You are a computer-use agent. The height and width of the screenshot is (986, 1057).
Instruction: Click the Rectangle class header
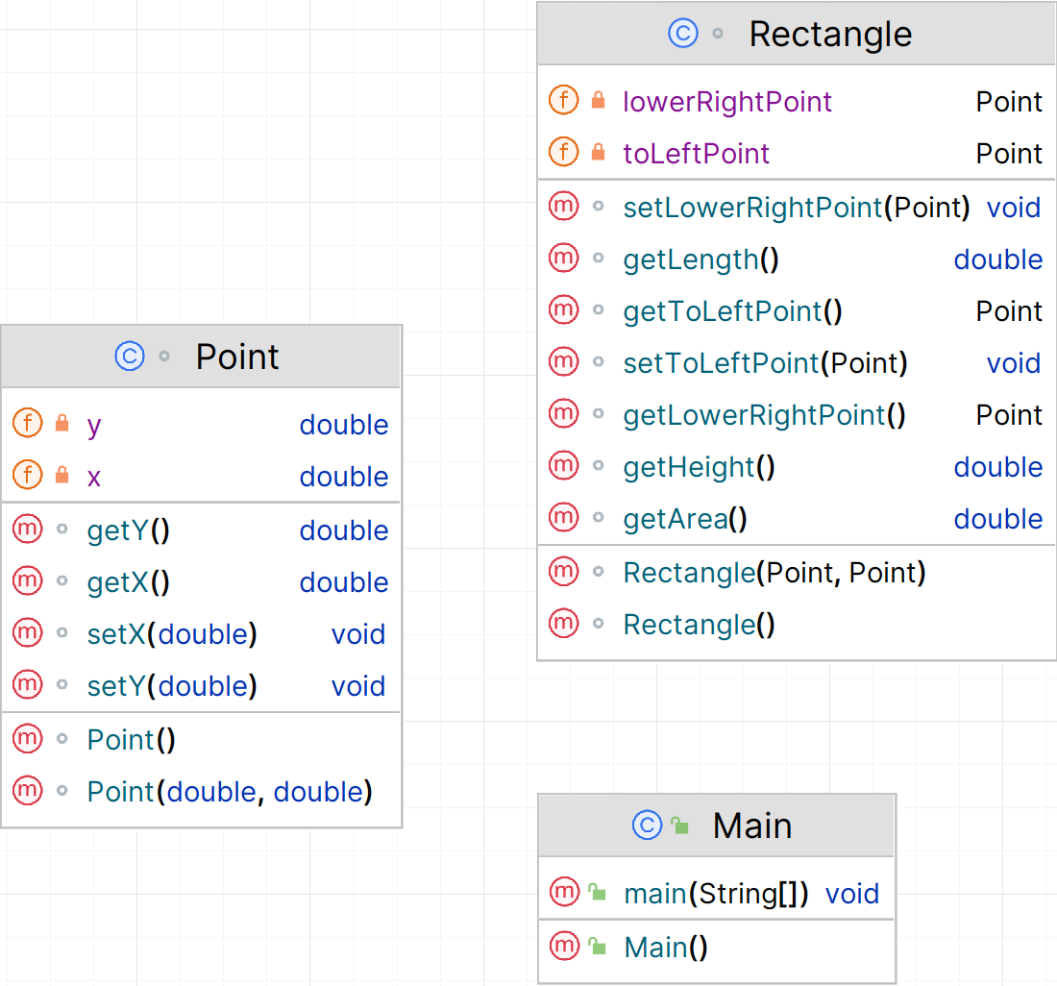pyautogui.click(x=830, y=34)
